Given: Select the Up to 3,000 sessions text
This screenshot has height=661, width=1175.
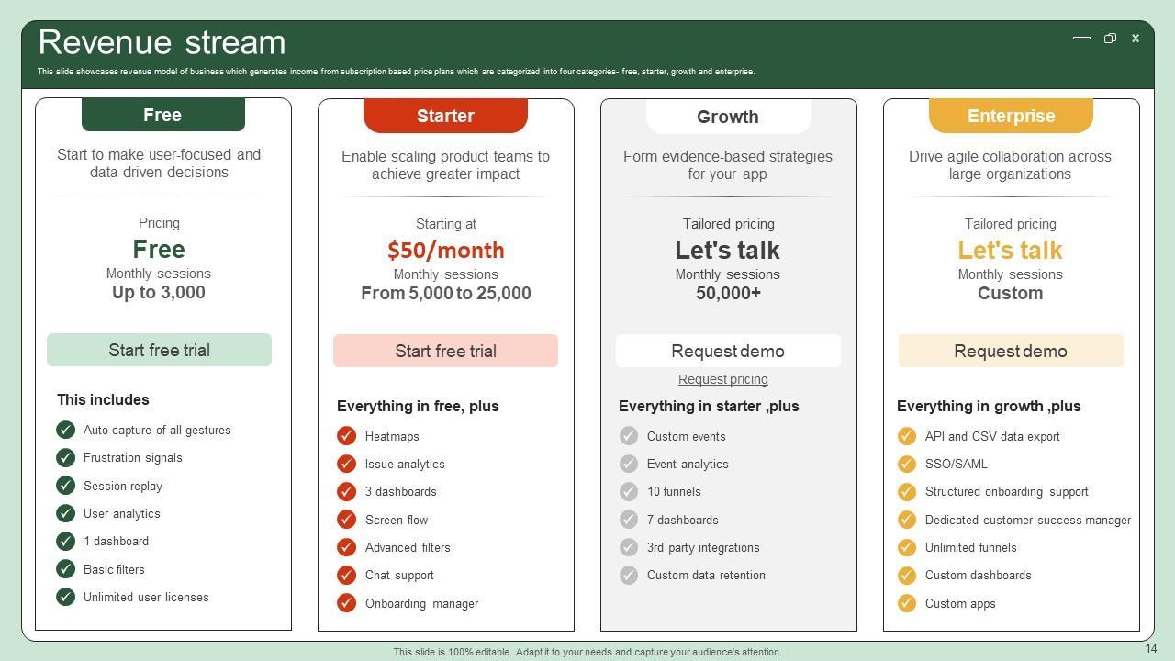Looking at the screenshot, I should (159, 292).
